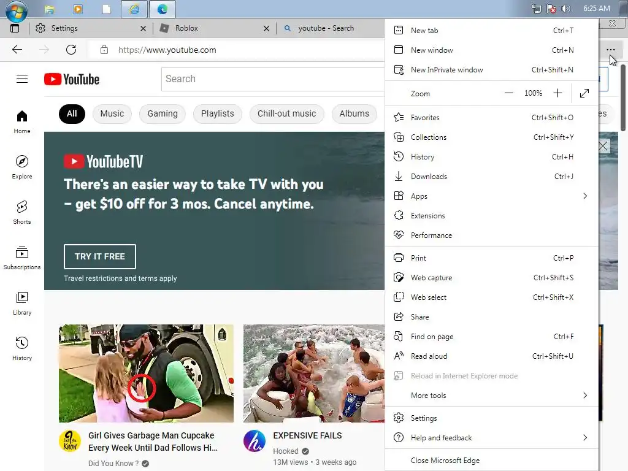Choose Print from Edge menu

click(491, 258)
